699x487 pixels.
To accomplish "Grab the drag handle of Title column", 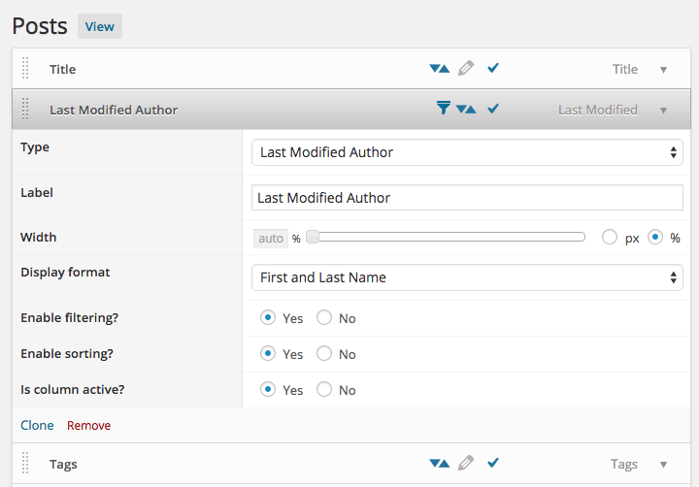I will [x=26, y=69].
